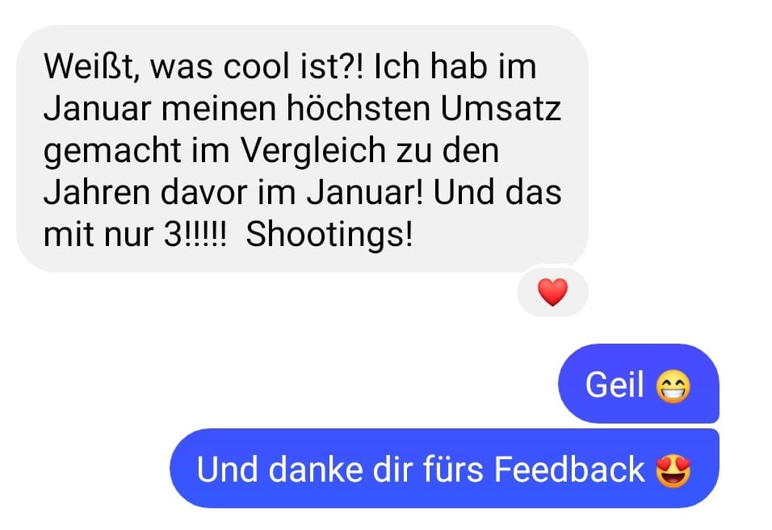Click the word 'davor' in the received message

click(x=203, y=192)
